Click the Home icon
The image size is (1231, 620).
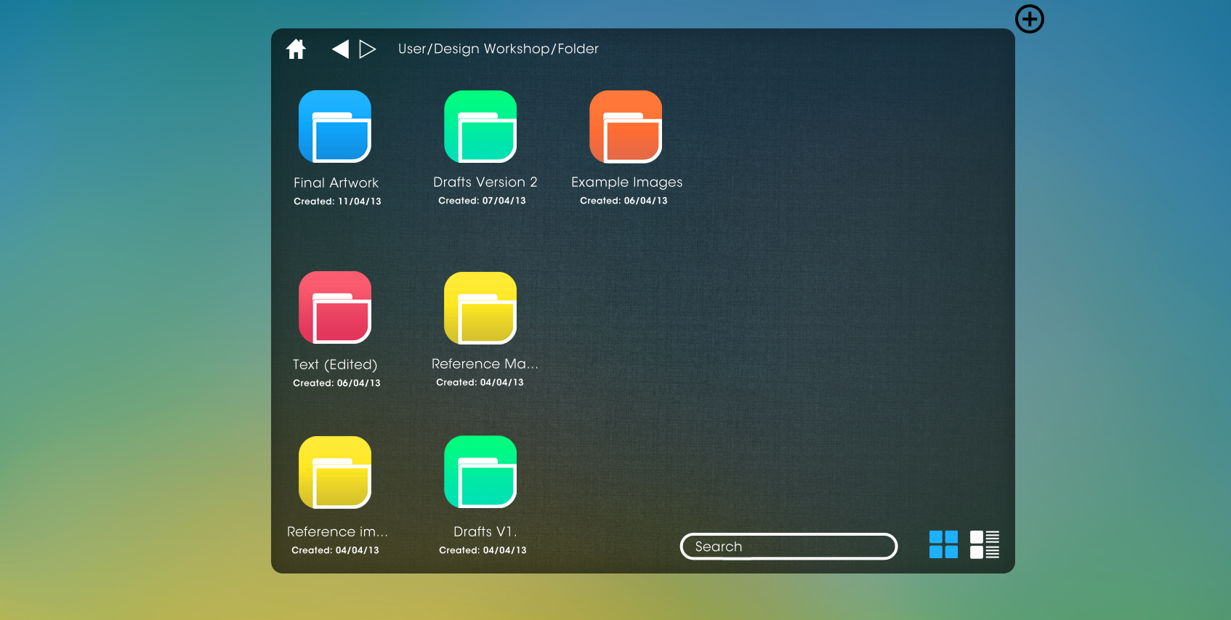click(296, 49)
